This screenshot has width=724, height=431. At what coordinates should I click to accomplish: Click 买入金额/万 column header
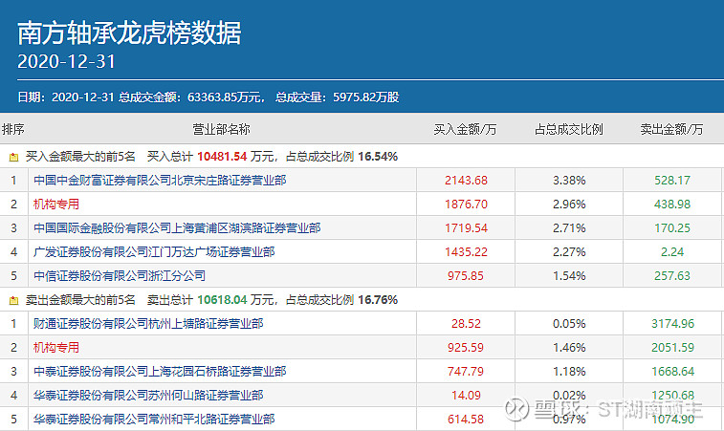coord(465,129)
